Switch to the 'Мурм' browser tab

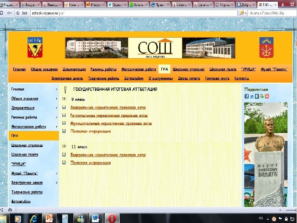[225, 5]
